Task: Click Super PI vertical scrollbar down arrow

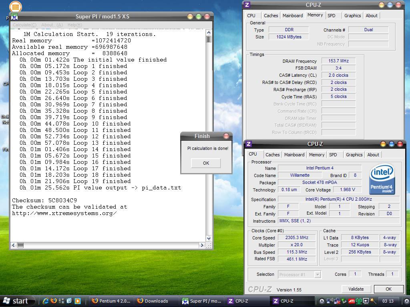Action: coord(209,238)
